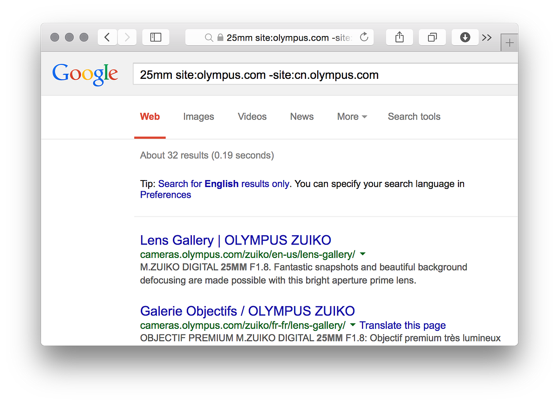Click the Safari address bar
559x404 pixels.
(x=279, y=37)
